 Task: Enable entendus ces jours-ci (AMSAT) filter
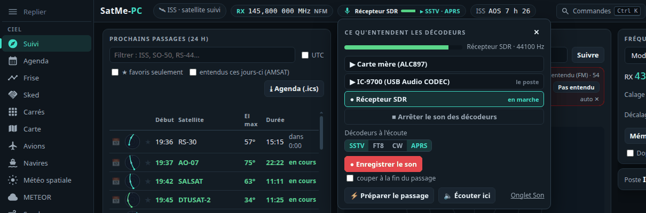pyautogui.click(x=193, y=72)
